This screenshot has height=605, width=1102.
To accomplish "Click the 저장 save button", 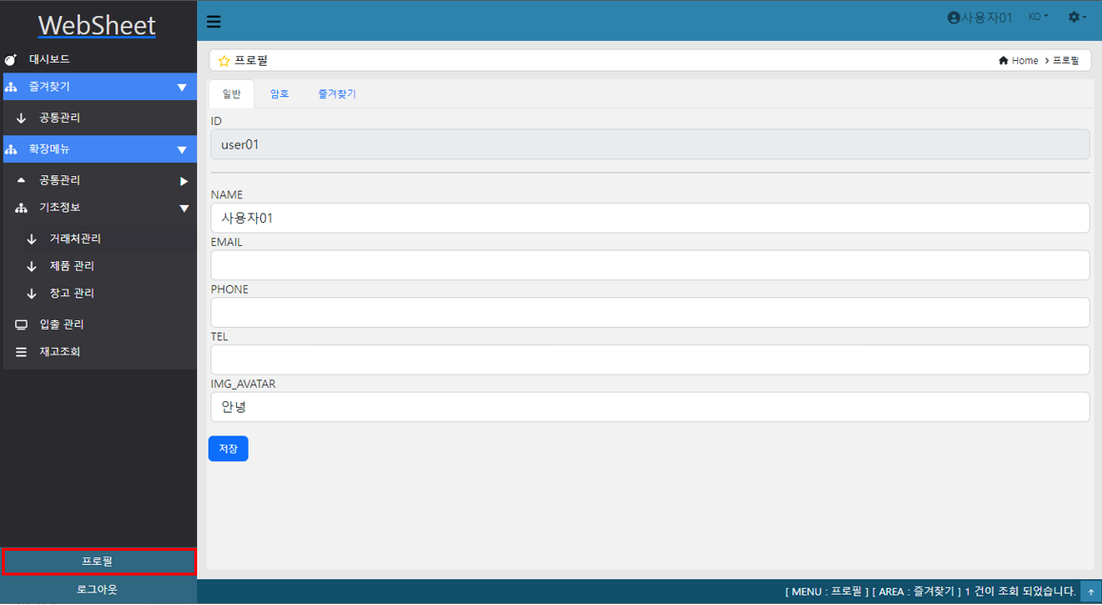I will 229,449.
